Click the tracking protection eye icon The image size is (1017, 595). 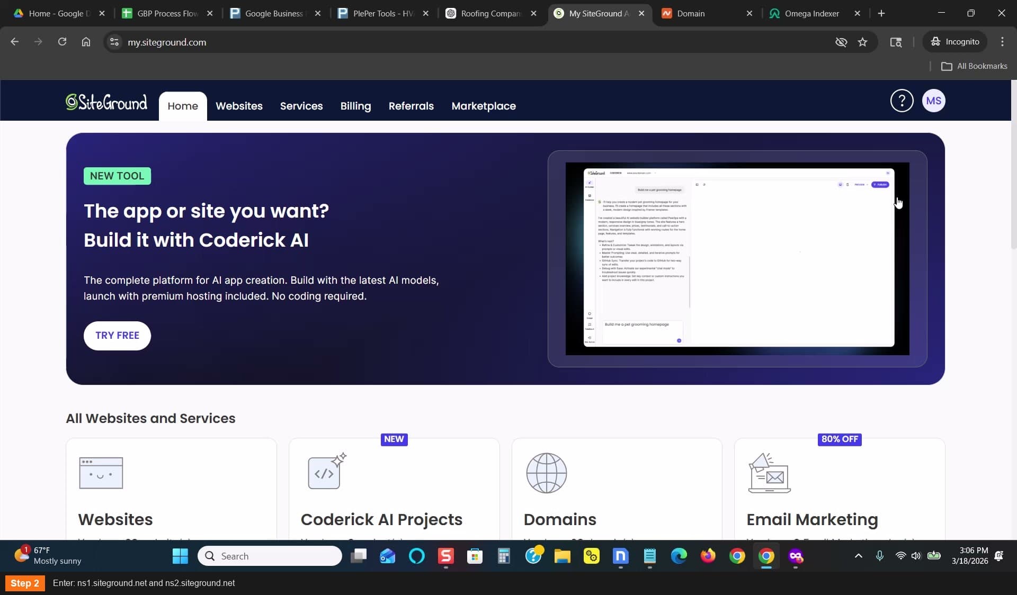click(x=841, y=42)
